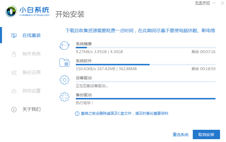Minimize the installer window

click(214, 3)
